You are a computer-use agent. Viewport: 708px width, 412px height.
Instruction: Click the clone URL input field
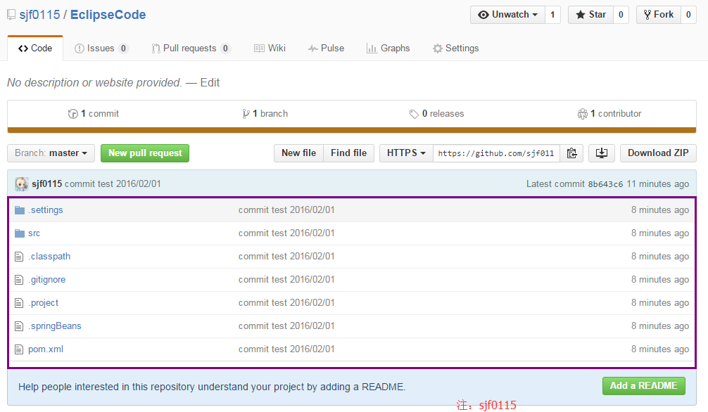[496, 153]
